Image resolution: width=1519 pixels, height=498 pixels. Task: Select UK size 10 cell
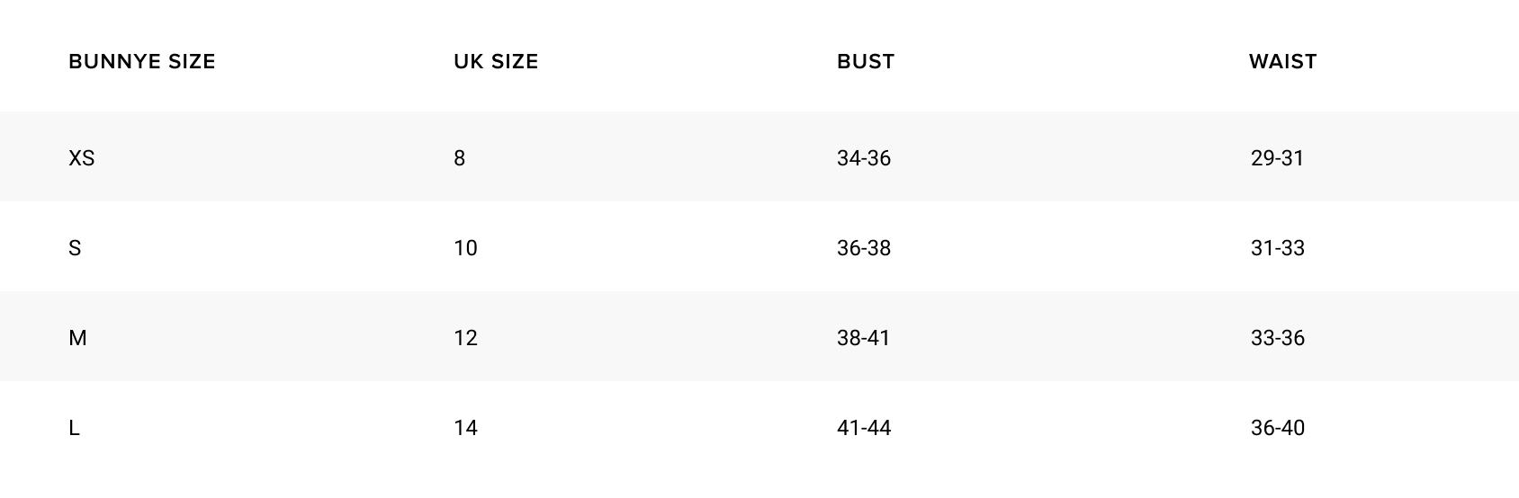pos(465,248)
